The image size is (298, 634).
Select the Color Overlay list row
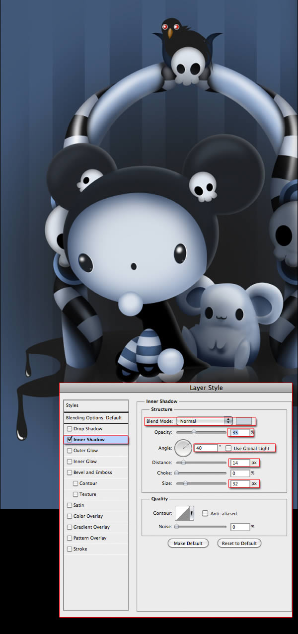click(x=96, y=516)
